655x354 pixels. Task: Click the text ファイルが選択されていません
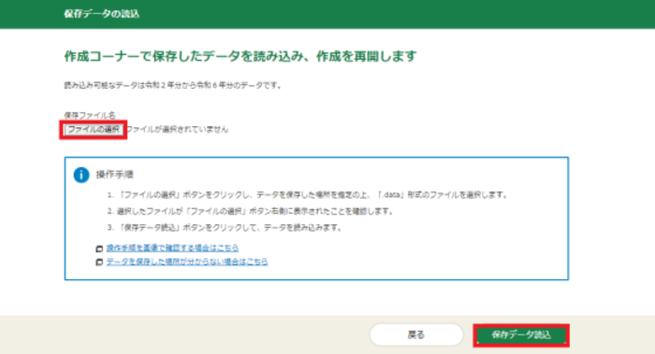[x=177, y=130]
